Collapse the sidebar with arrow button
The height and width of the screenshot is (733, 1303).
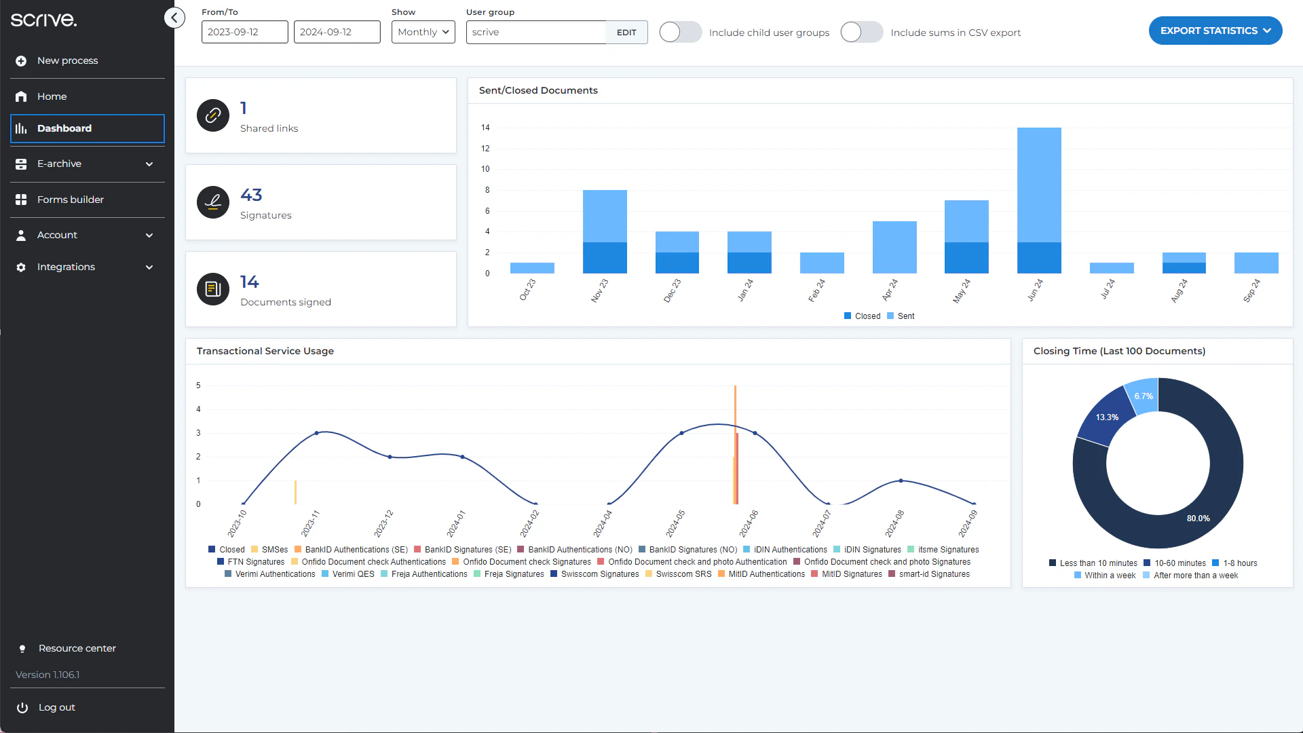174,18
